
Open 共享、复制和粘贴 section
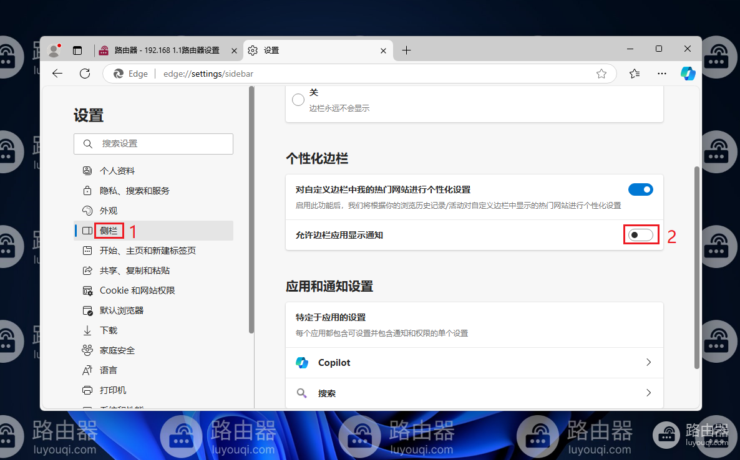[153, 271]
